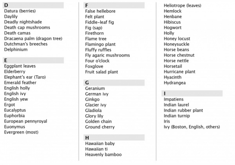This screenshot has width=235, height=165.
Task: Click Heliotrope (leaves) entry
Action: point(182,5)
